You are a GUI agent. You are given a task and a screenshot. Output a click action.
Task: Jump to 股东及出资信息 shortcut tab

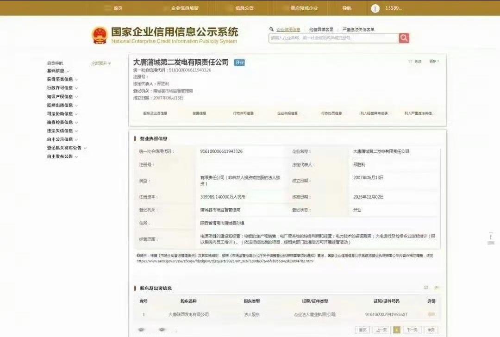point(155,113)
